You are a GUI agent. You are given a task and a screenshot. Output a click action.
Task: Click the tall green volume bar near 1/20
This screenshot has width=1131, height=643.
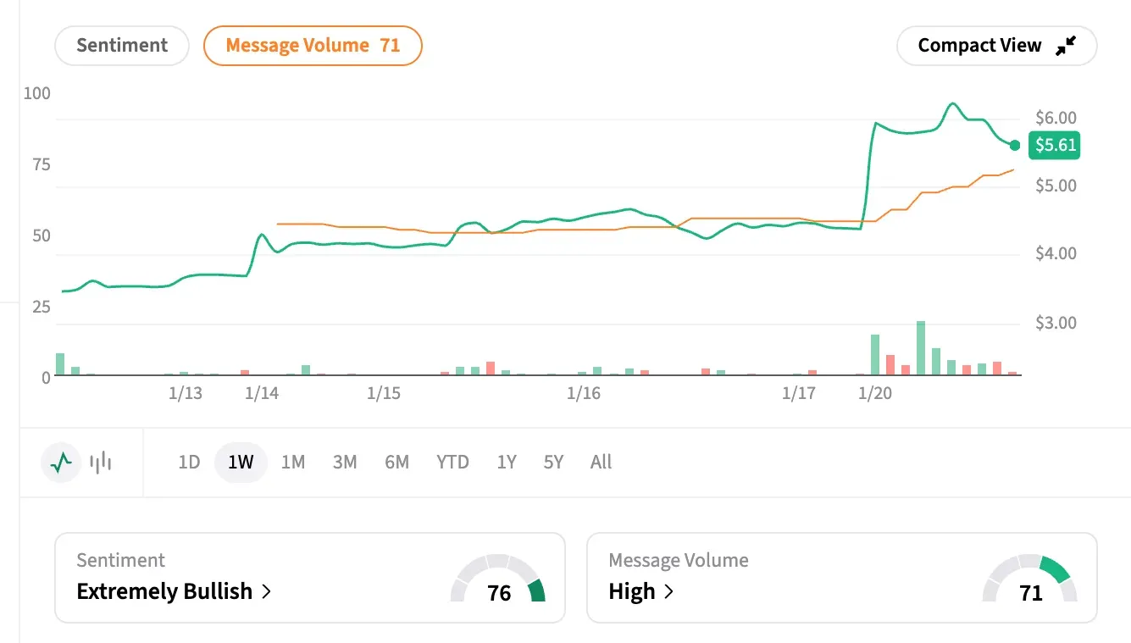pos(919,347)
